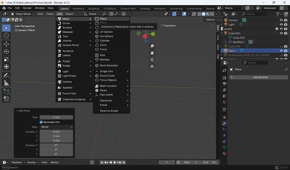Viewport: 290px width, 170px height.
Task: Click the timeline End frame field
Action: [210, 162]
